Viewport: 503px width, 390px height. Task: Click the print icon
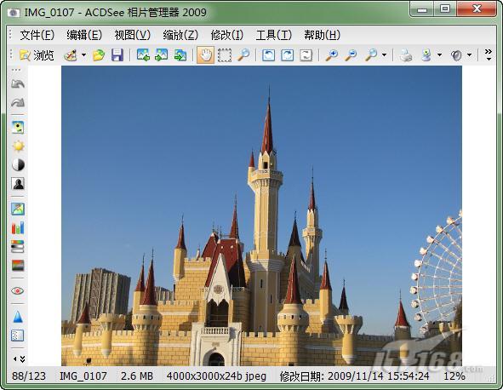tap(406, 55)
